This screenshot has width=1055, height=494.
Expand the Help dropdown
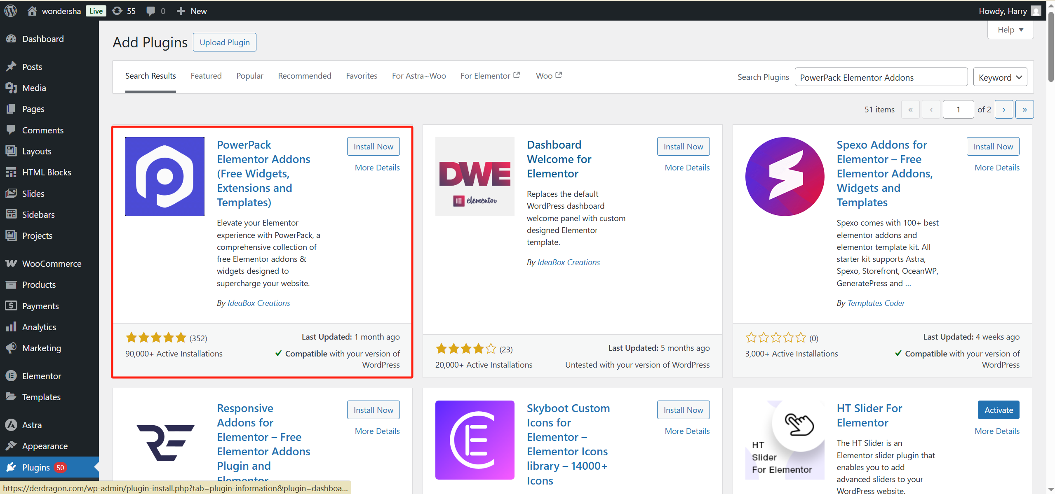(1010, 29)
